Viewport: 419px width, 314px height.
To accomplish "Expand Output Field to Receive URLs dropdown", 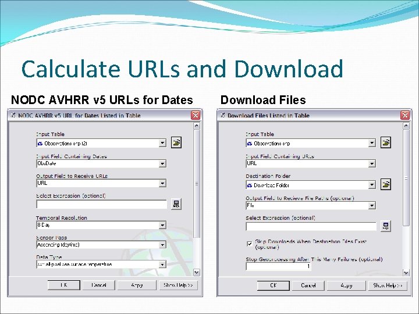I will coord(162,183).
